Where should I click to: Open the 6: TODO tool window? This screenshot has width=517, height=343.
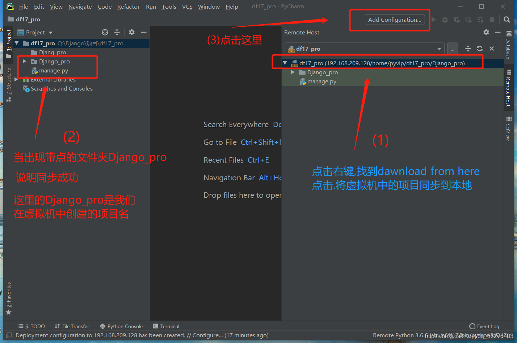32,326
